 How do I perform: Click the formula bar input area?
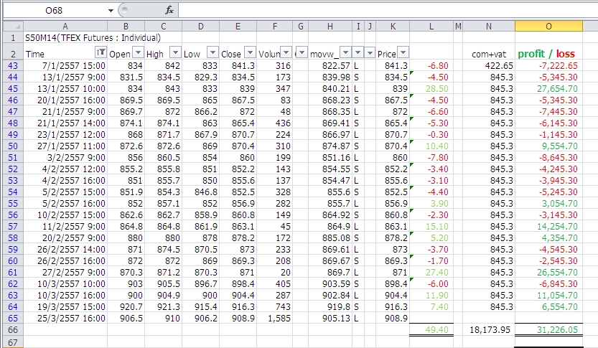click(387, 10)
